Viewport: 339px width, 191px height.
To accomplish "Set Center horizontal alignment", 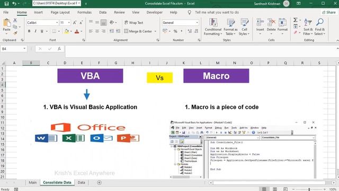I will pyautogui.click(x=97, y=31).
